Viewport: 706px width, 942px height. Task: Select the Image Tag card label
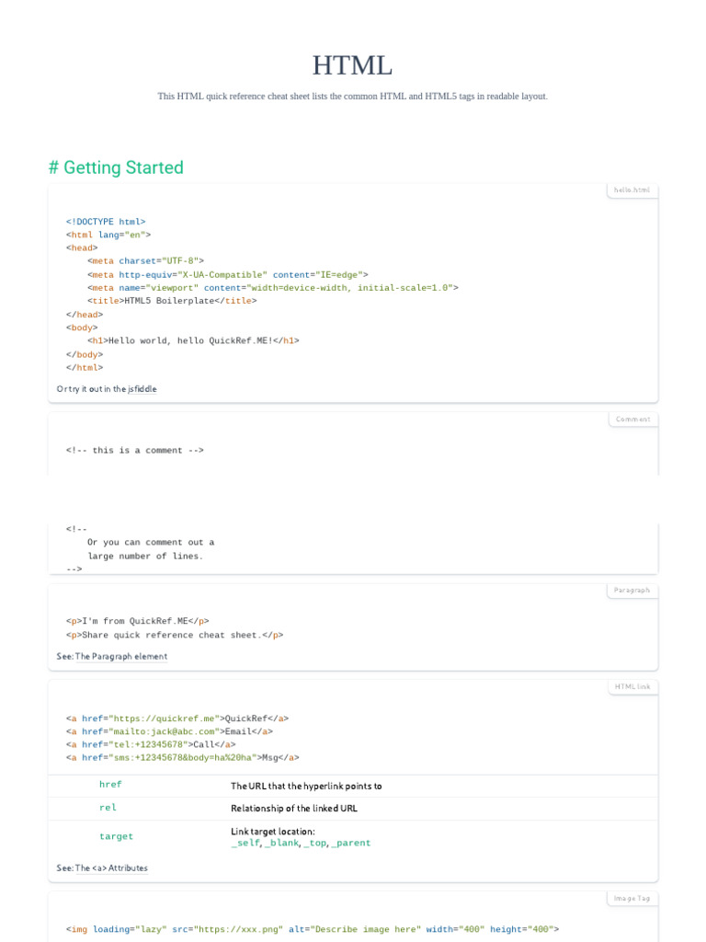click(x=632, y=899)
